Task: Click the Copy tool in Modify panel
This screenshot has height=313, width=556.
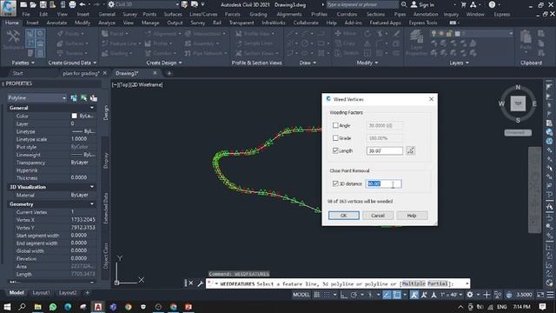Action: [x=345, y=43]
